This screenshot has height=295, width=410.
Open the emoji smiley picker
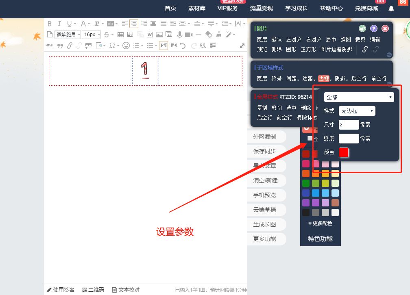[x=126, y=45]
